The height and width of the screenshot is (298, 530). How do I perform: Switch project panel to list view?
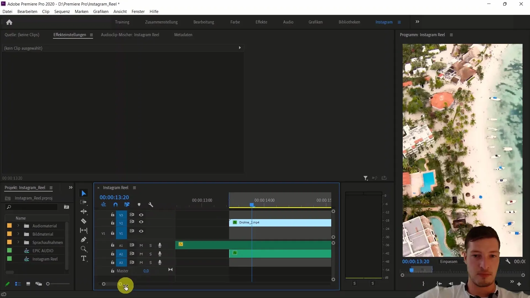tap(18, 284)
